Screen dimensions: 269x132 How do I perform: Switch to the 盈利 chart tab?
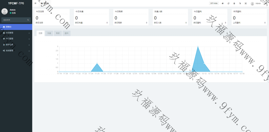tap(66, 33)
